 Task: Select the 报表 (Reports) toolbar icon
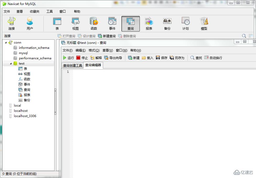click(x=149, y=23)
